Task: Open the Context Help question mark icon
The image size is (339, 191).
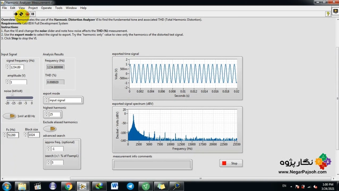Action: pos(328,14)
